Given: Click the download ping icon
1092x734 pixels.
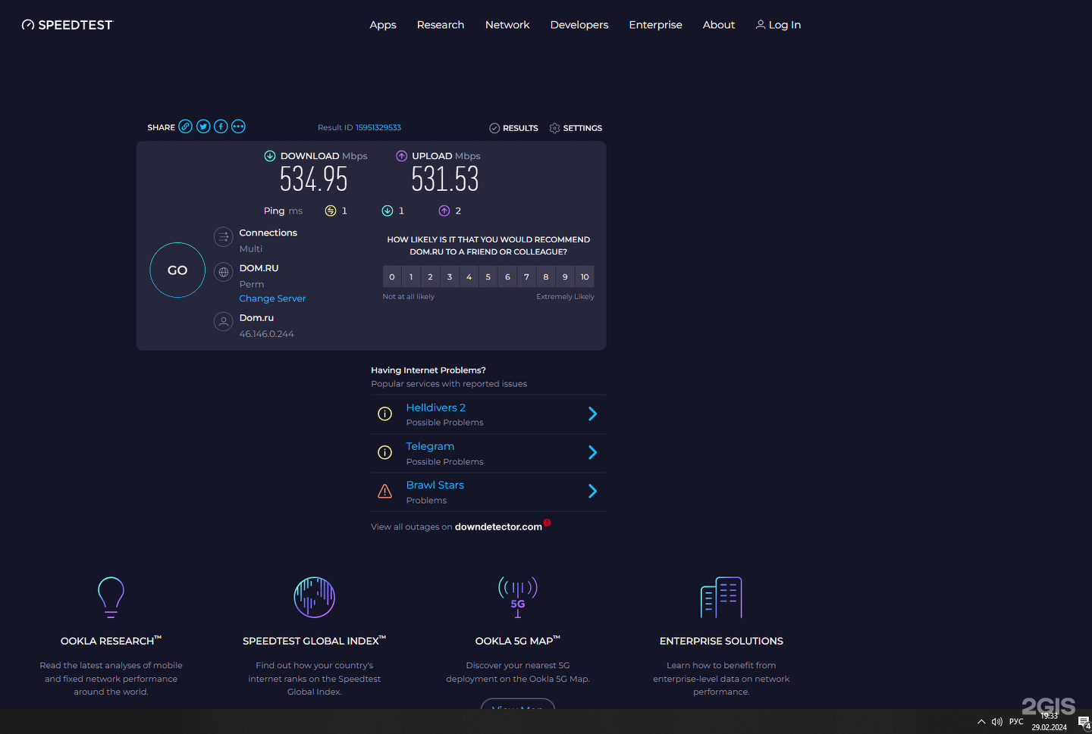Looking at the screenshot, I should point(388,211).
